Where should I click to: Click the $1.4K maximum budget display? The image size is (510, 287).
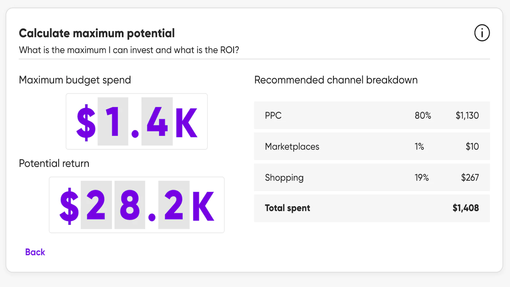click(x=137, y=121)
